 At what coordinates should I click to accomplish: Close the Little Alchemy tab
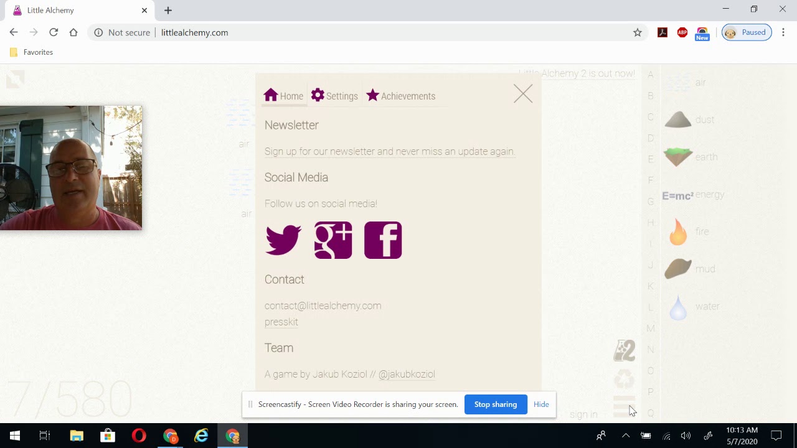144,10
